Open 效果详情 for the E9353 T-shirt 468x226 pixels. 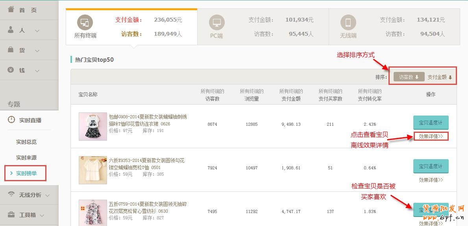[x=431, y=180]
